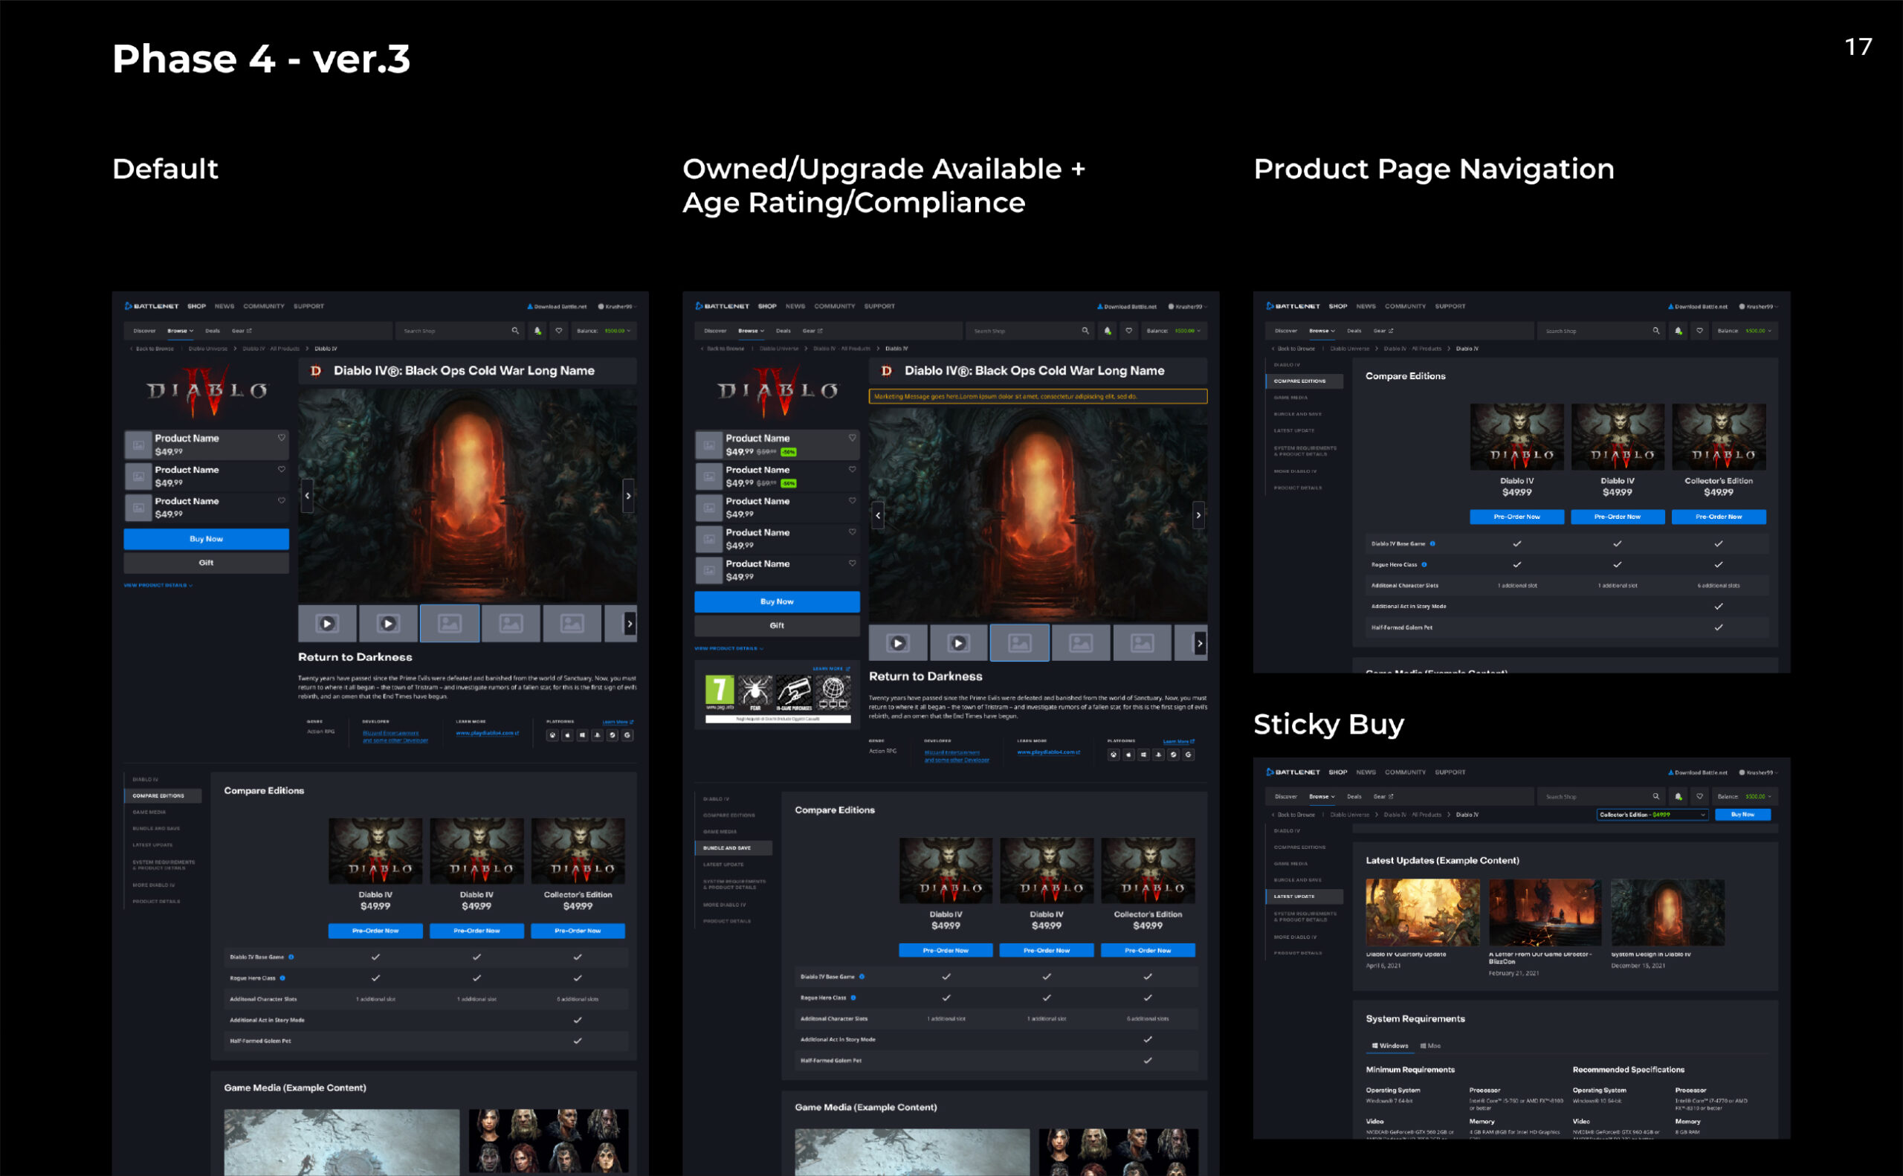Click Xbox platform icon in Default mockup
The image size is (1903, 1176).
(x=552, y=735)
